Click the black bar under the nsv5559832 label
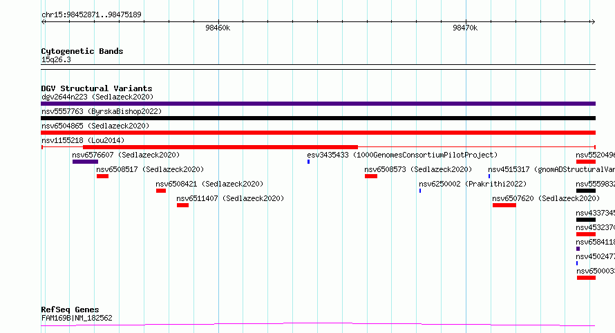The width and height of the screenshot is (615, 333). 586,191
